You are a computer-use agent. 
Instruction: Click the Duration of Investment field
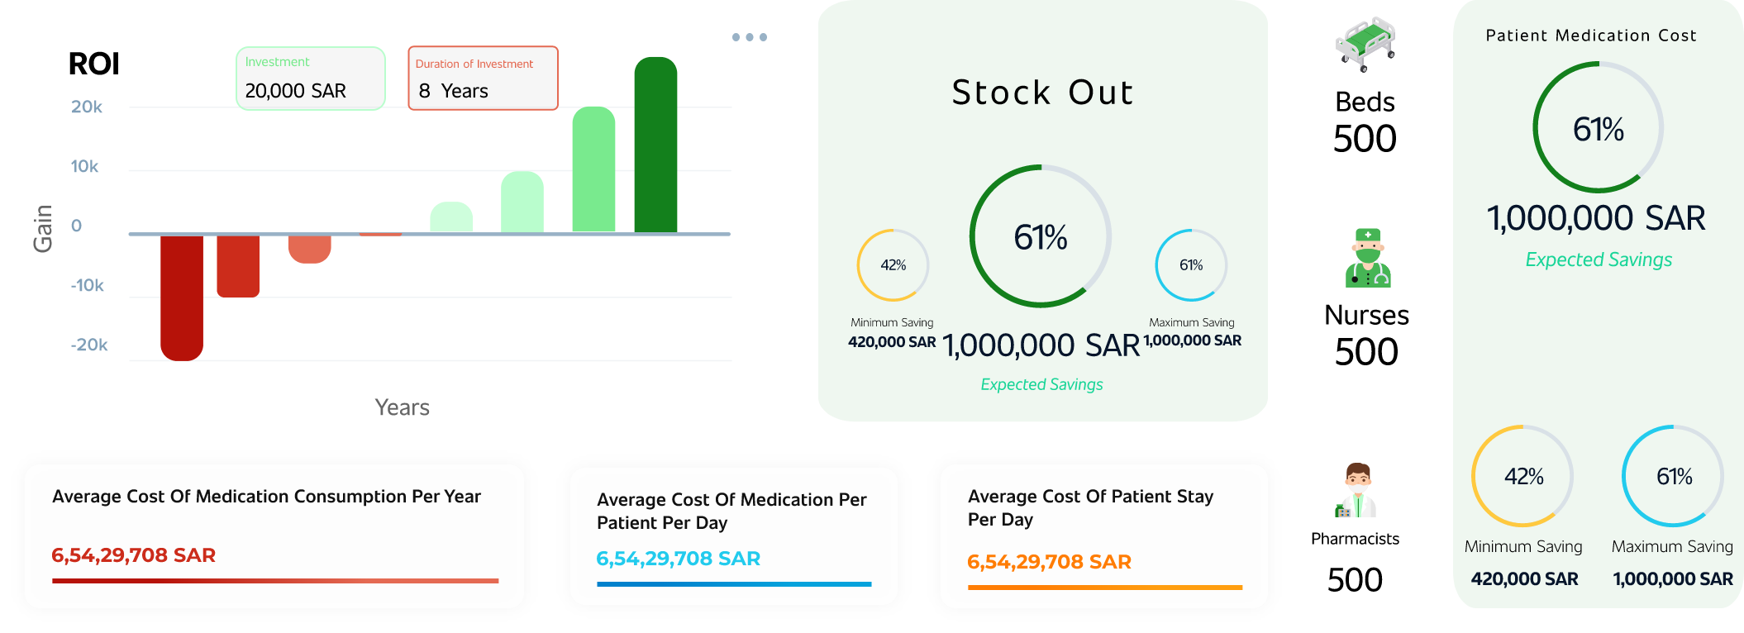click(483, 79)
